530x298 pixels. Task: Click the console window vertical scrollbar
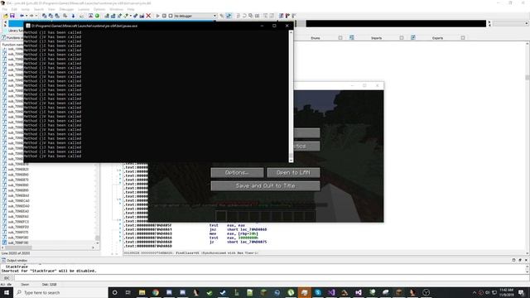291,96
